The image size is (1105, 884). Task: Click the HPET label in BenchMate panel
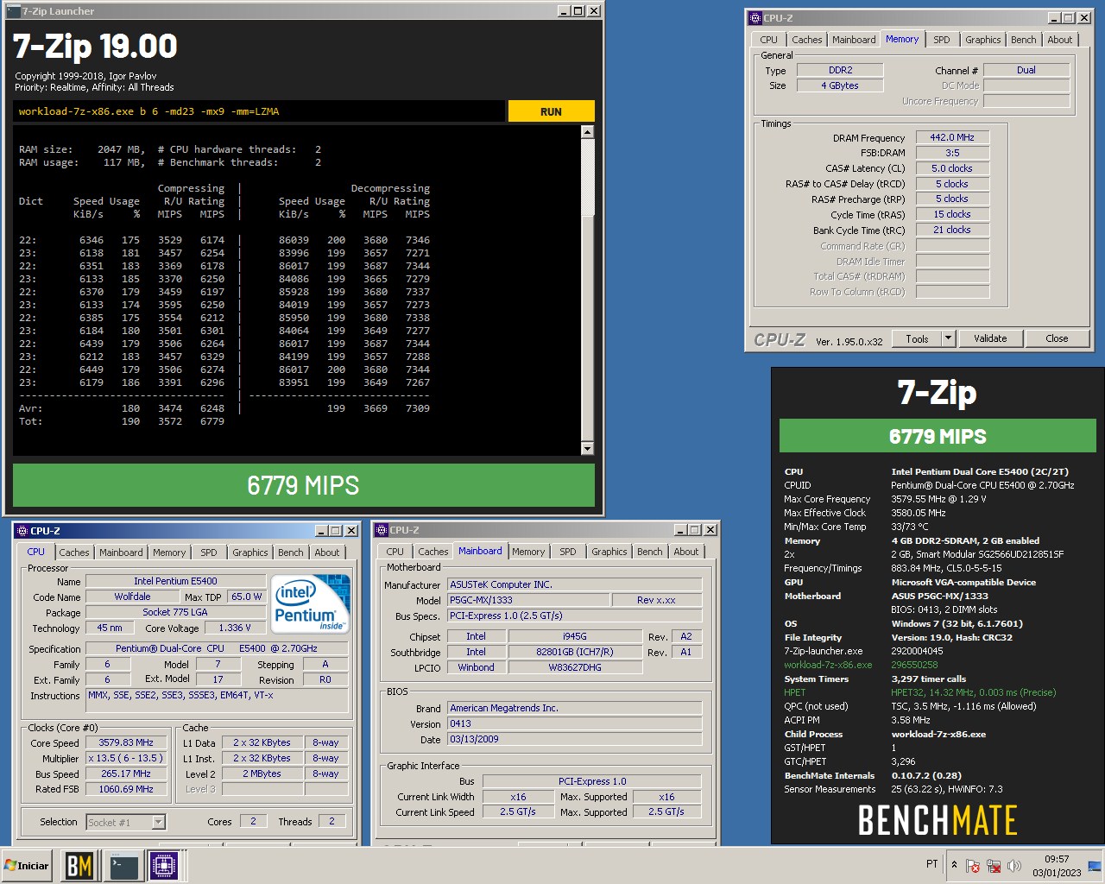[794, 692]
